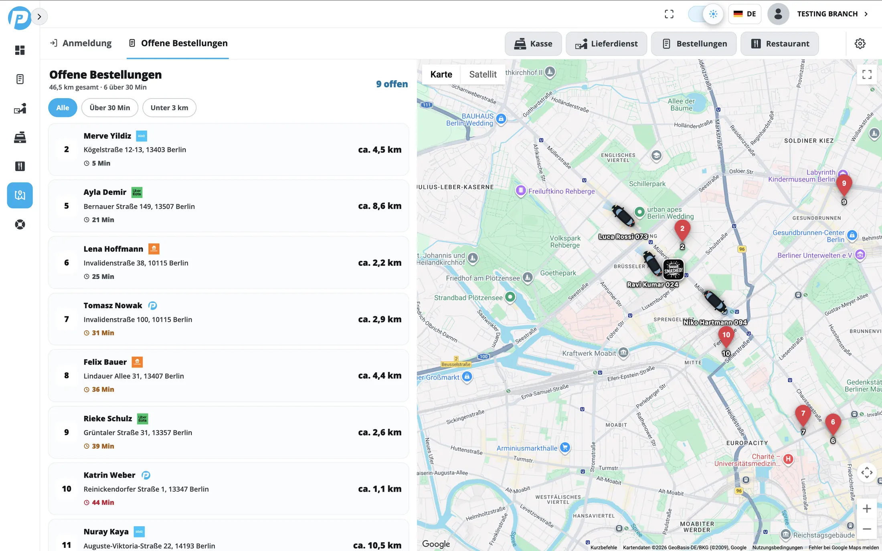The height and width of the screenshot is (551, 882).
Task: Open map camera pan controls
Action: pyautogui.click(x=867, y=472)
